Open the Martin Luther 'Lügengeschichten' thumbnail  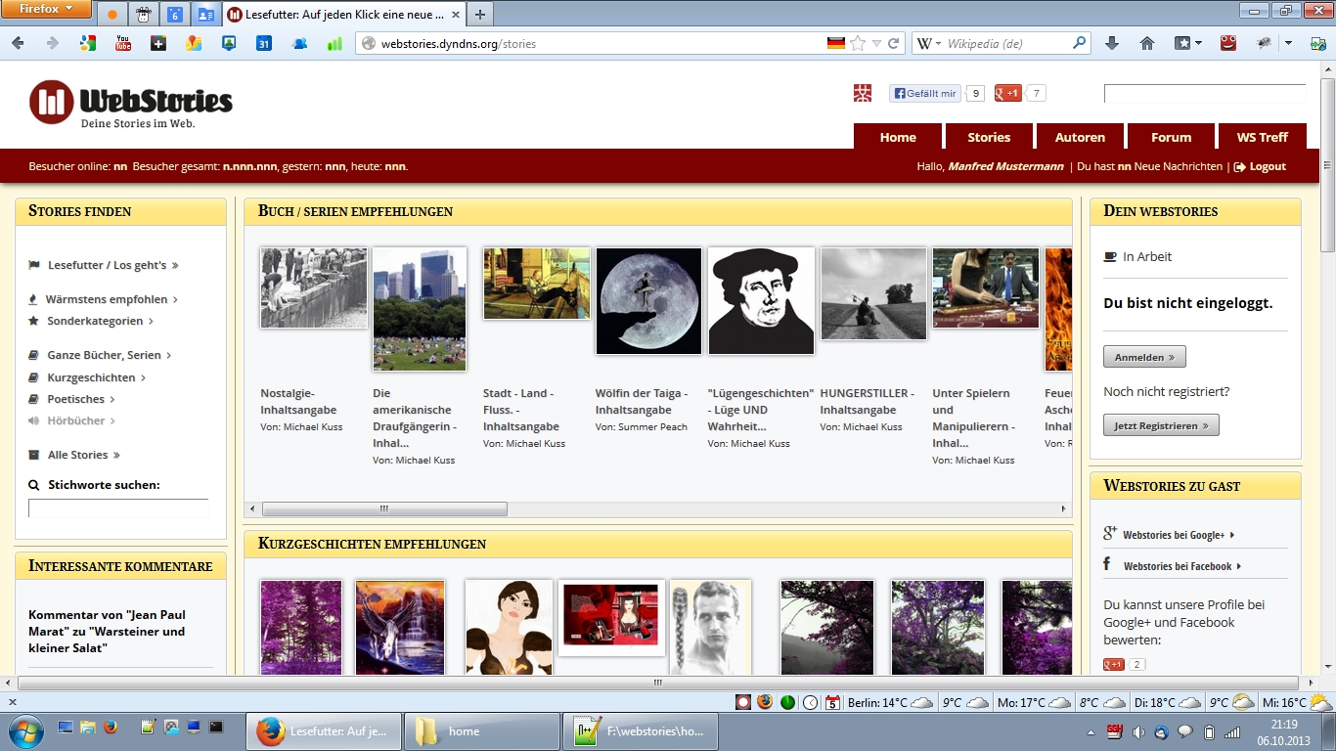(761, 301)
